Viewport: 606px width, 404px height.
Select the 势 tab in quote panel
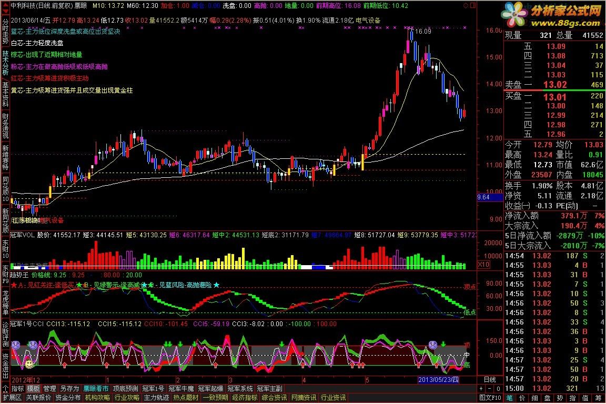[560, 398]
